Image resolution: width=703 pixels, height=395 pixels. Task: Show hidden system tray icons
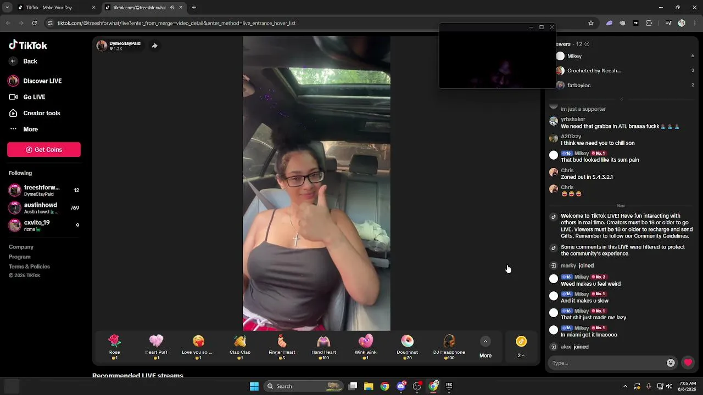point(625,386)
